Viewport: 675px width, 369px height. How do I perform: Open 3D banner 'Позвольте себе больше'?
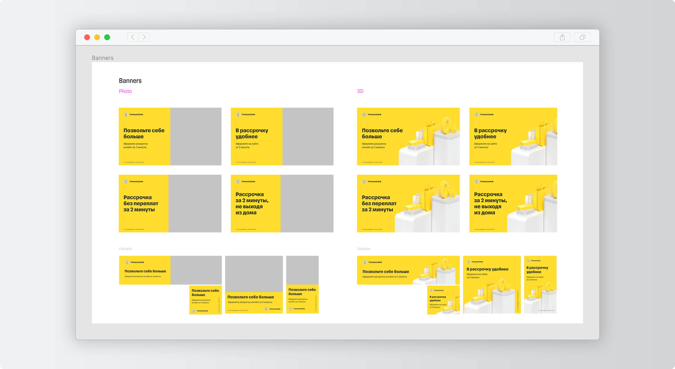tap(408, 137)
